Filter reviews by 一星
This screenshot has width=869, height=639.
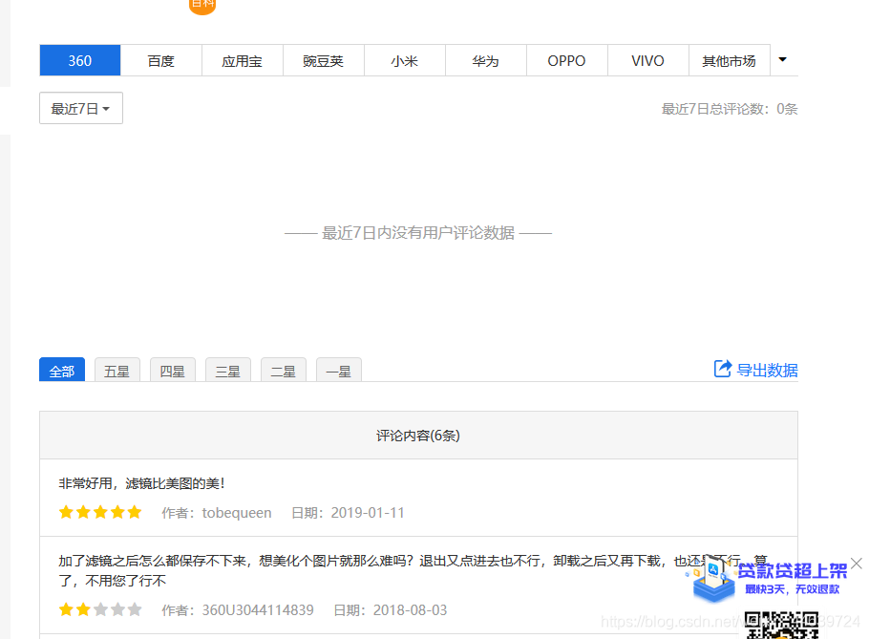pos(339,371)
